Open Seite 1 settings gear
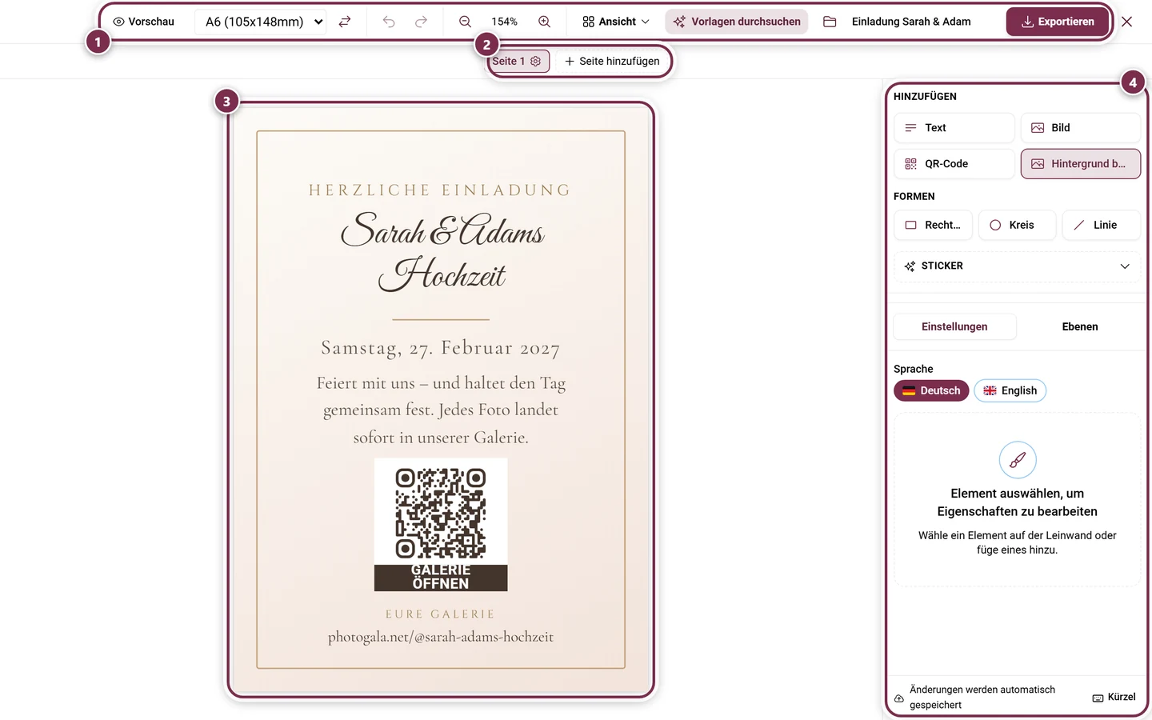This screenshot has height=720, width=1152. click(536, 61)
